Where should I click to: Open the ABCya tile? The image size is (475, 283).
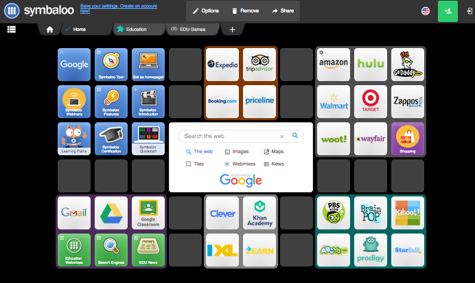pyautogui.click(x=334, y=250)
